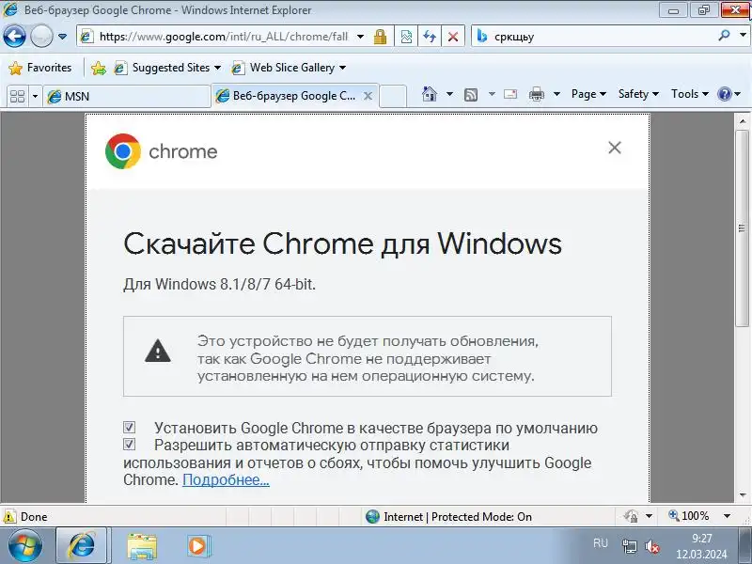The width and height of the screenshot is (752, 564).
Task: Click the status bar warning icon near Done
Action: tap(8, 516)
